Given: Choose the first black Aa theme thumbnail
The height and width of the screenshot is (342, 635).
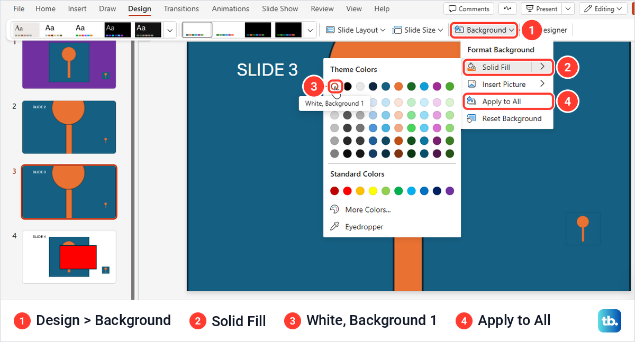Looking at the screenshot, I should (117, 30).
